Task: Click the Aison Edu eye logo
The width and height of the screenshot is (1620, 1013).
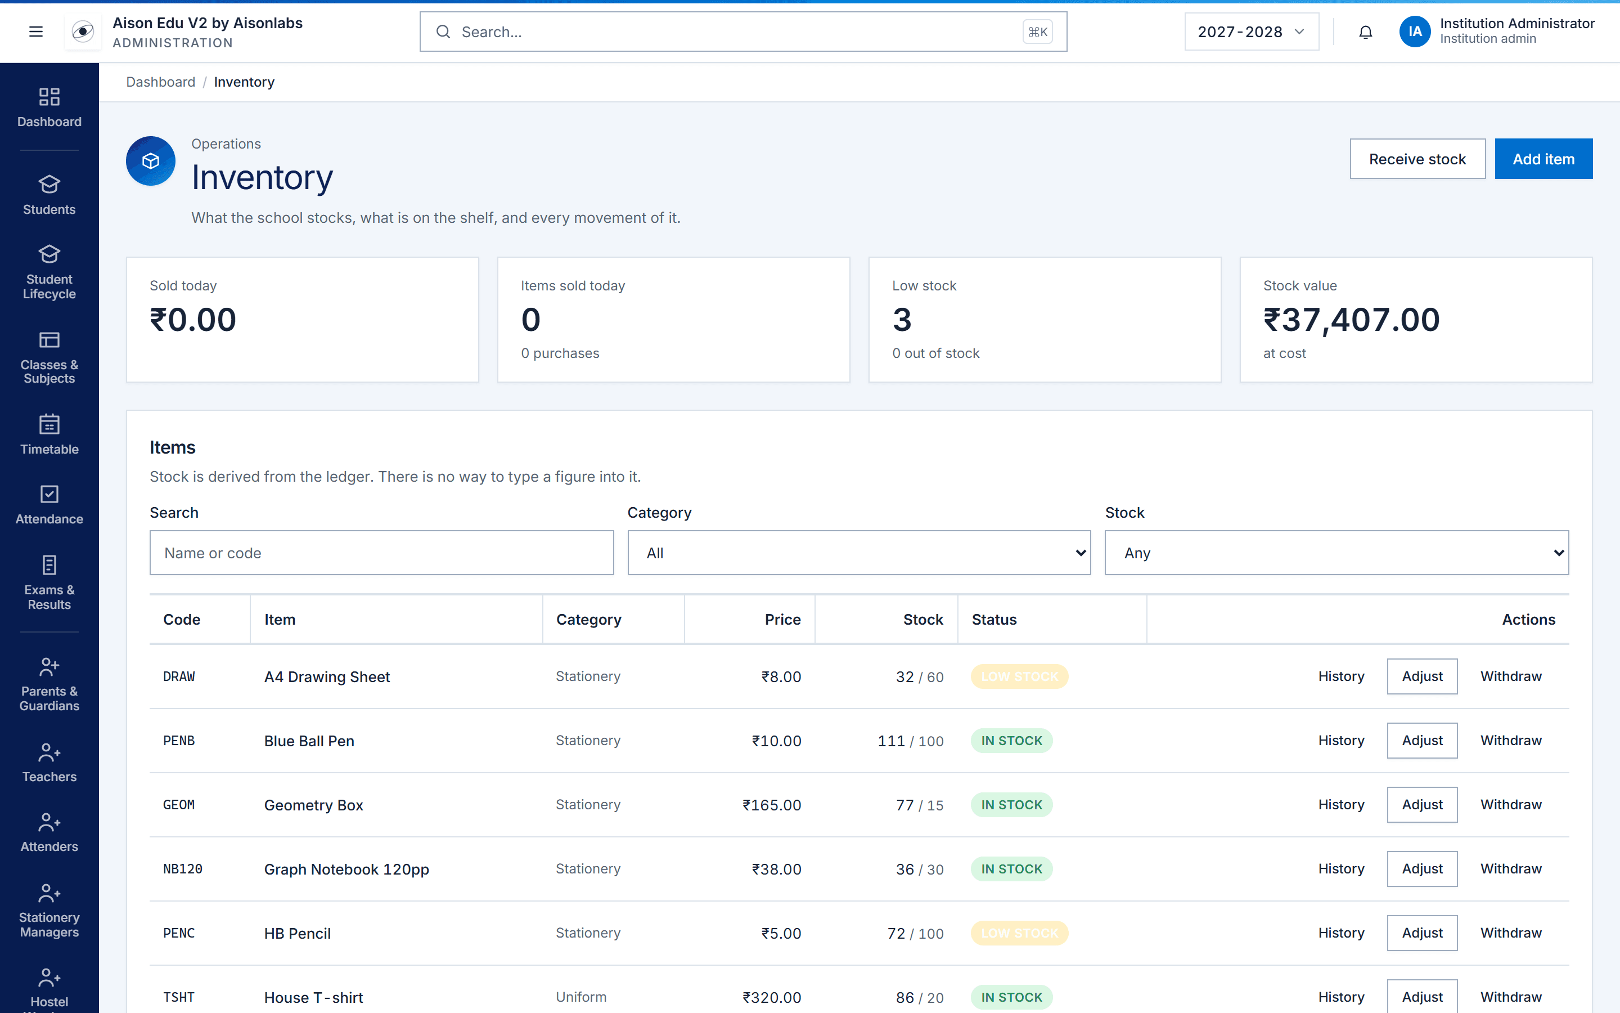Action: (x=82, y=32)
